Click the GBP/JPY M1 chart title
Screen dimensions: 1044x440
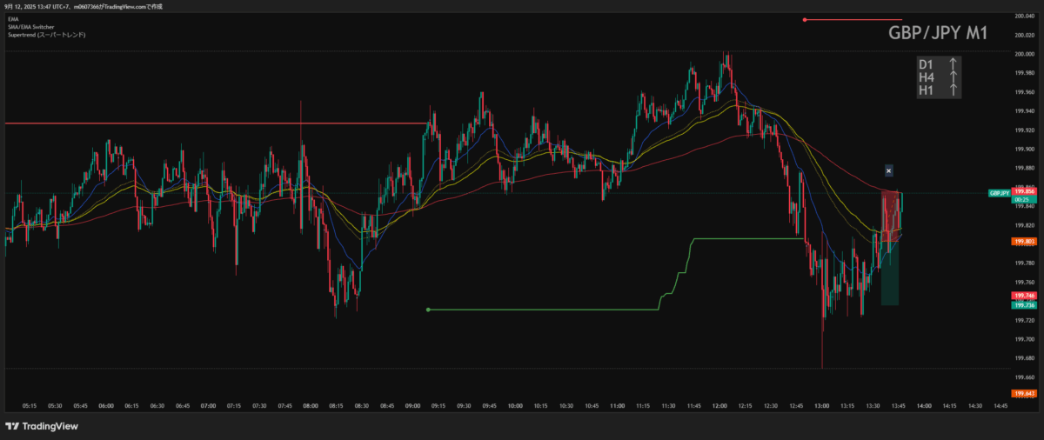click(937, 34)
